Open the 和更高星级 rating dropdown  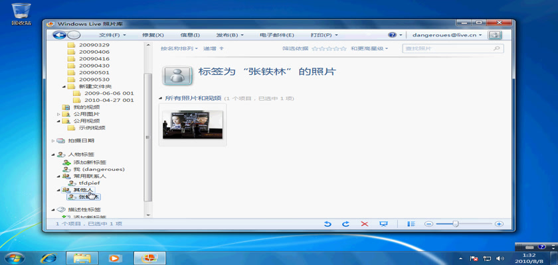(369, 48)
